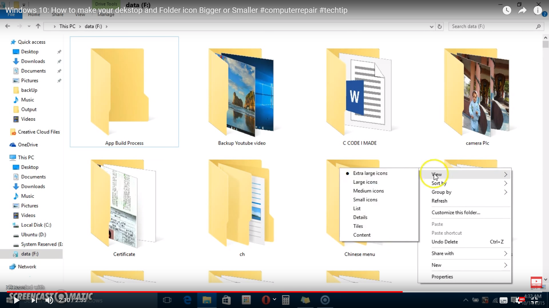Select data (F:) drive in sidebar
The width and height of the screenshot is (549, 308).
(30, 254)
